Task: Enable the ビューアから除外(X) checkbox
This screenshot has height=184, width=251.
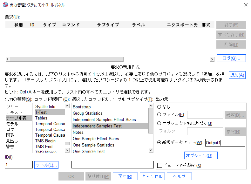Action: click(159, 165)
